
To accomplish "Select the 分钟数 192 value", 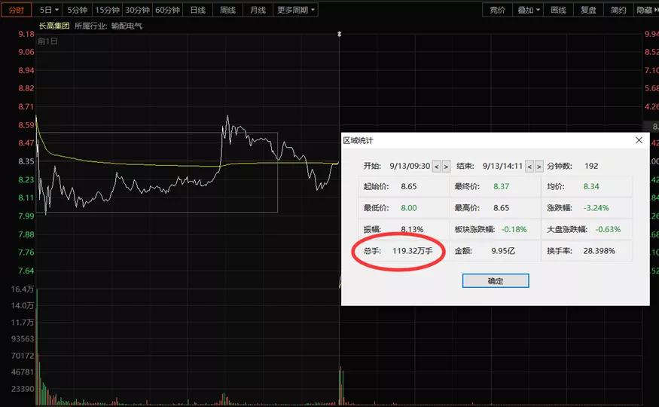I will click(x=591, y=166).
